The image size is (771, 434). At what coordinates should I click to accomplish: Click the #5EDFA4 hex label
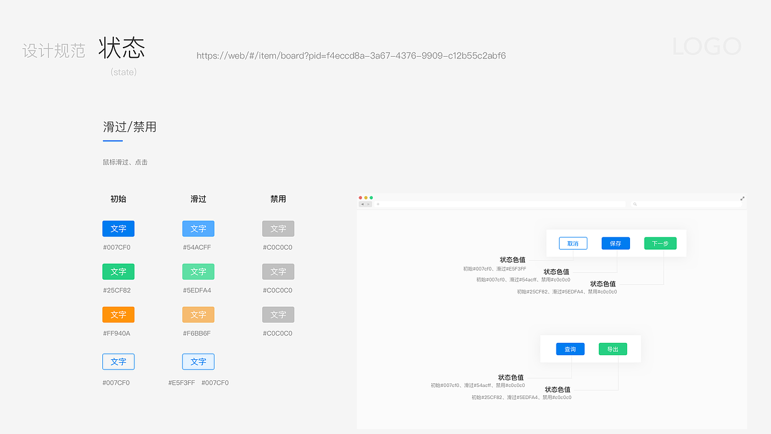197,290
